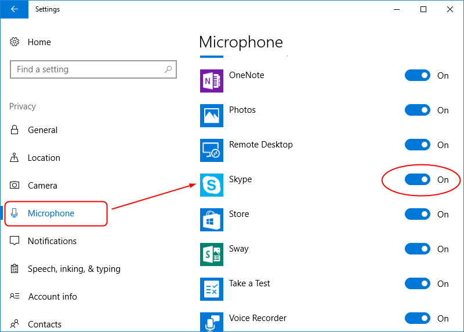The image size is (464, 332).
Task: Click the Speech, inking clipboard icon
Action: 14,268
